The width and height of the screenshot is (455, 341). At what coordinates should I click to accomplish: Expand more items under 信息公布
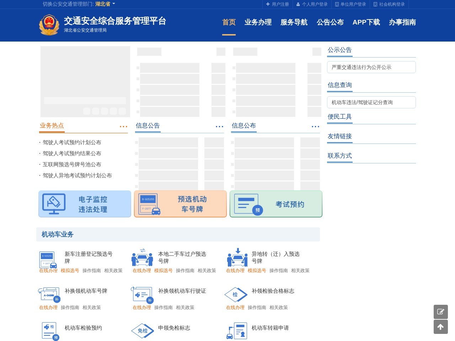[315, 126]
